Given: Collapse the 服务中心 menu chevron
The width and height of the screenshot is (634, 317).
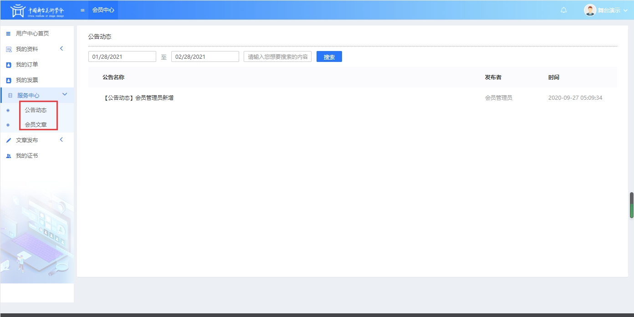Looking at the screenshot, I should 64,94.
